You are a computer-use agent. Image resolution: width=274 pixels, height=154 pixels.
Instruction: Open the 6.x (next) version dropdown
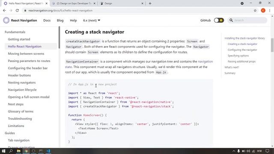(92, 21)
